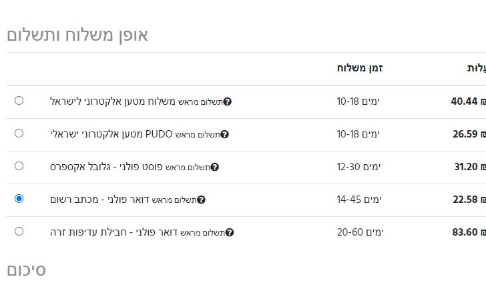Click help icon for גלובל אקספרס option
The image size is (486, 287).
coord(214,167)
